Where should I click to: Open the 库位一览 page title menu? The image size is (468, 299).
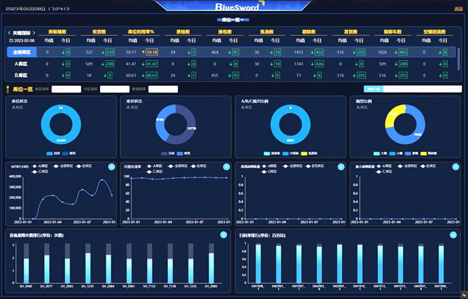click(233, 20)
